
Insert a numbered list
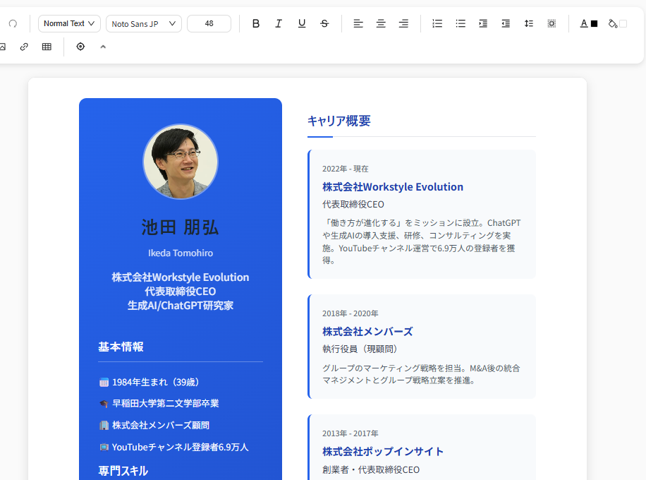(437, 23)
